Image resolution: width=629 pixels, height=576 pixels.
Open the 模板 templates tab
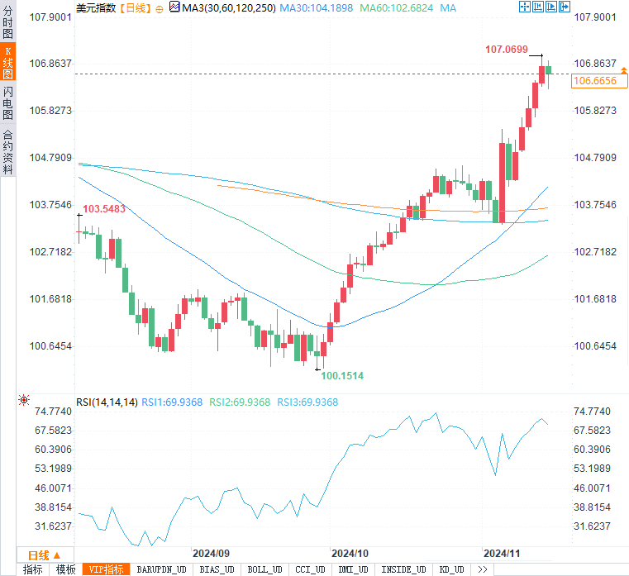pyautogui.click(x=65, y=569)
